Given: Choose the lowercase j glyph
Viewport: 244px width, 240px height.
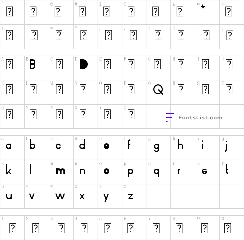Looking at the screenshot, I should (226, 146).
